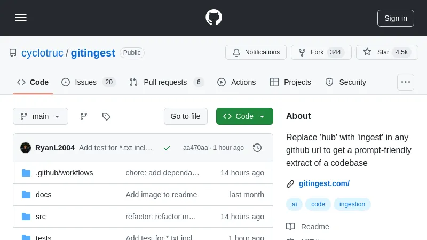Select the ingestion topic tag

pos(352,204)
